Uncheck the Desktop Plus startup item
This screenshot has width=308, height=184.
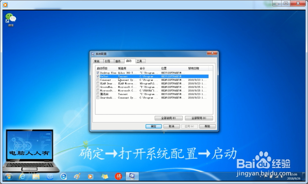(98, 73)
